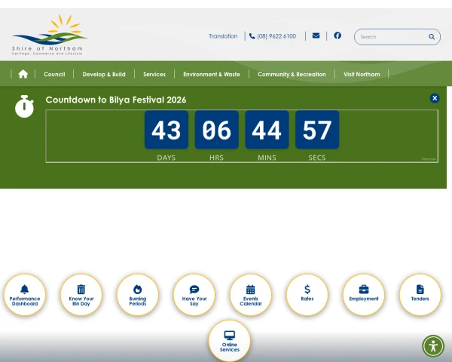Go to homepage via the house icon
Viewport: 452px width, 362px height.
pyautogui.click(x=23, y=74)
